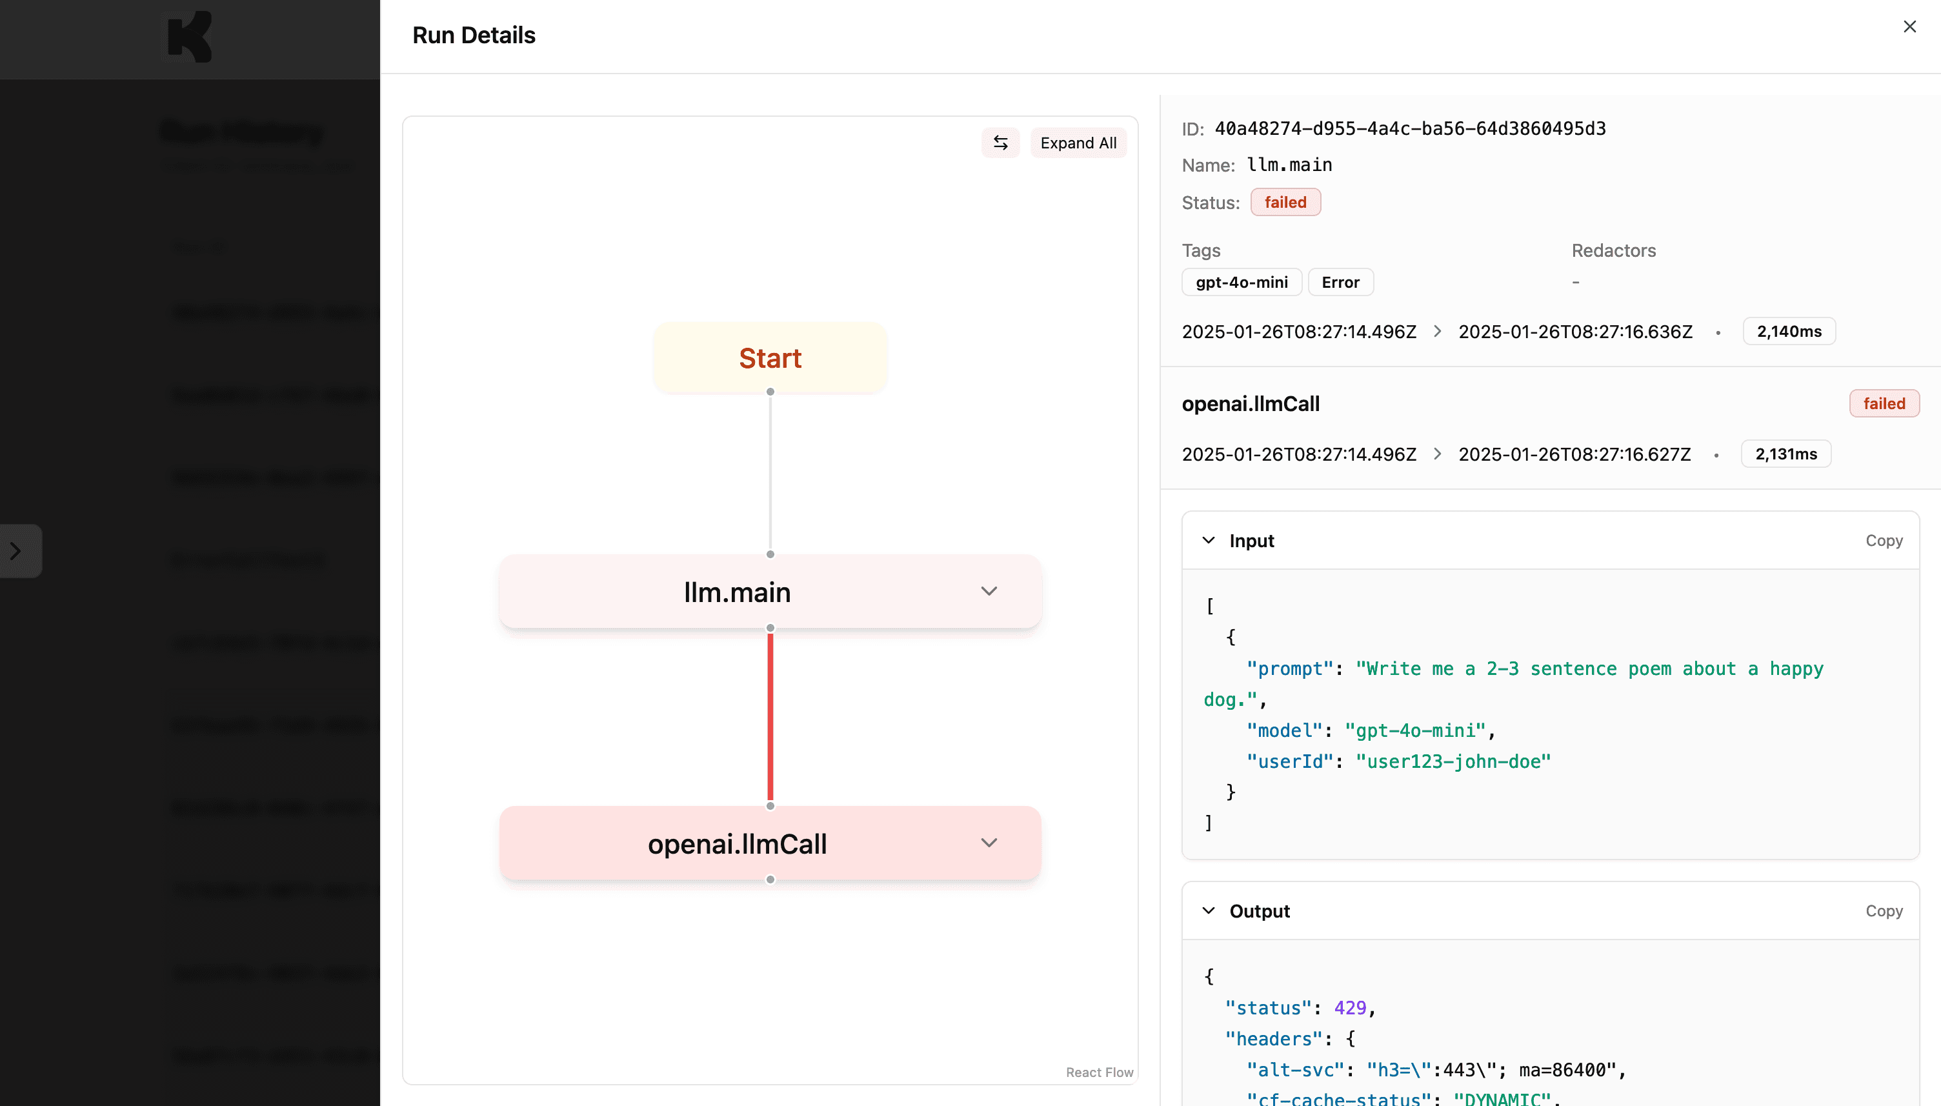Click the React Flow watermark icon

[1100, 1072]
